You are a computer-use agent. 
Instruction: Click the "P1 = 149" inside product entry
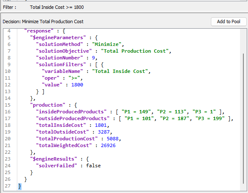[x=136, y=112]
